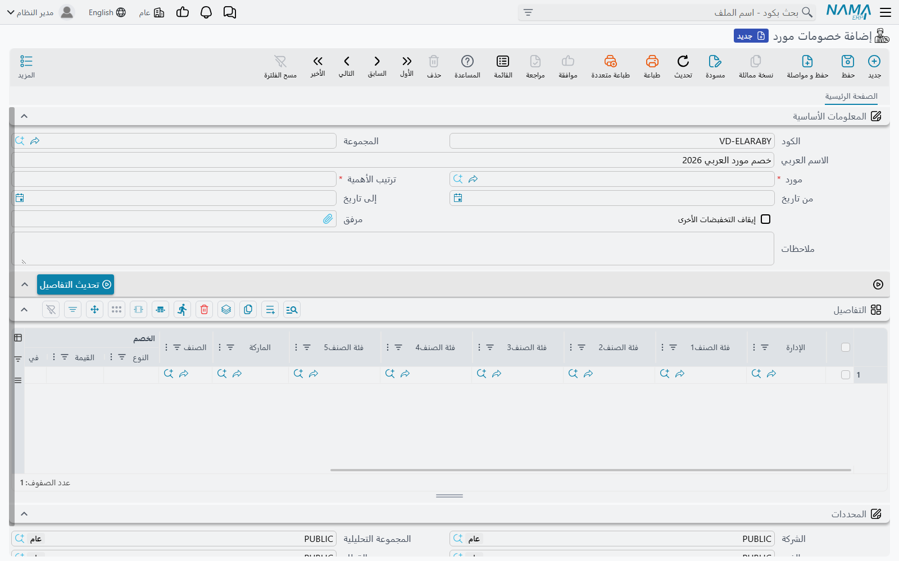Click the add row lines icon in details toolbar
Screen dimensions: 899x561
pyautogui.click(x=270, y=310)
